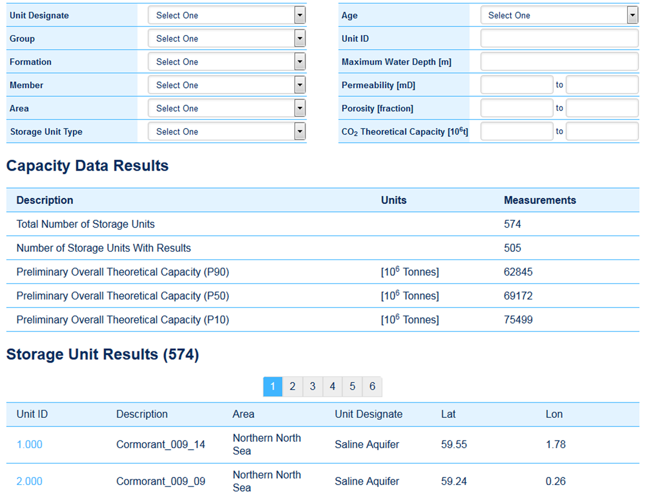
Task: Click the 59.24 latitude value
Action: pyautogui.click(x=454, y=481)
